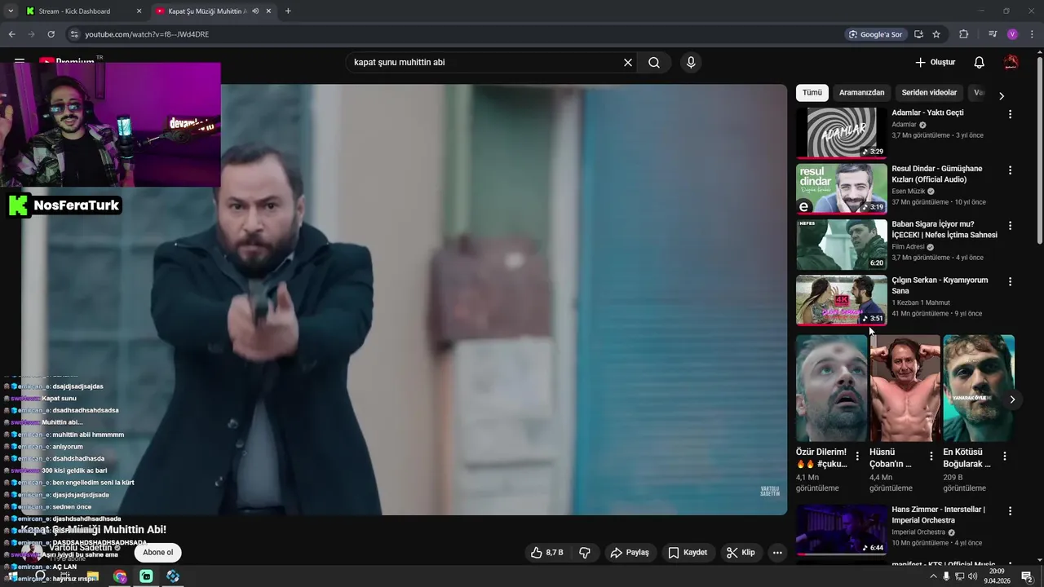Open options for Hüsnü Çoban'ın short
The width and height of the screenshot is (1044, 587).
click(931, 457)
